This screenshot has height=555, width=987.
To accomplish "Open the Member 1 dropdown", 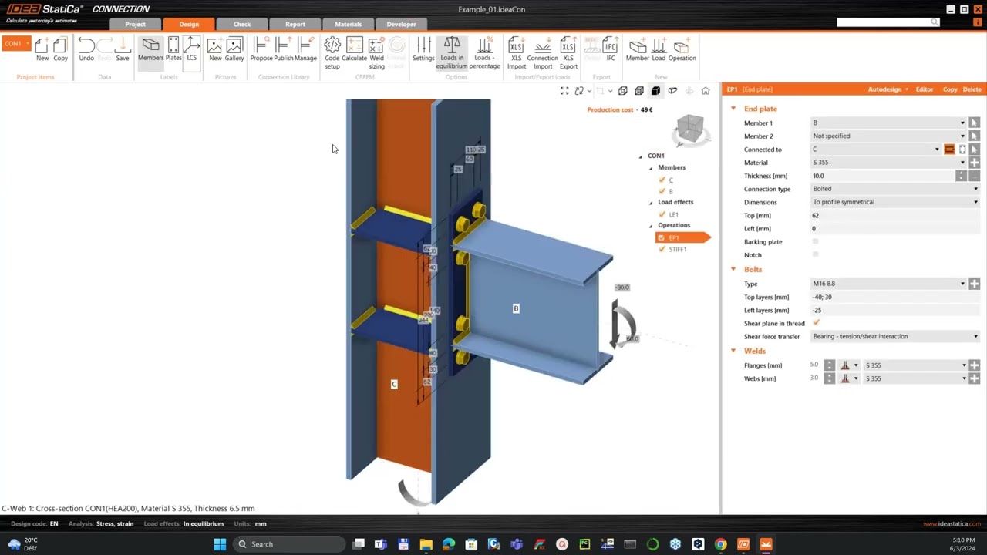I will point(888,123).
